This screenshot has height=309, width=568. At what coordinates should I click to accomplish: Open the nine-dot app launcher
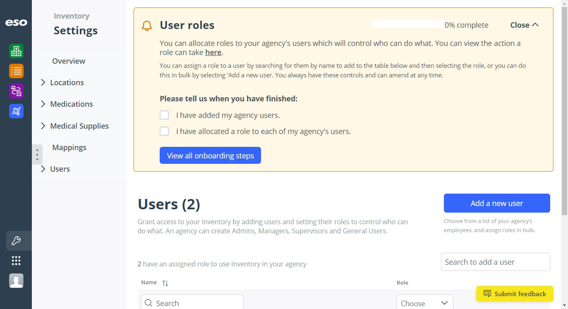pos(16,261)
